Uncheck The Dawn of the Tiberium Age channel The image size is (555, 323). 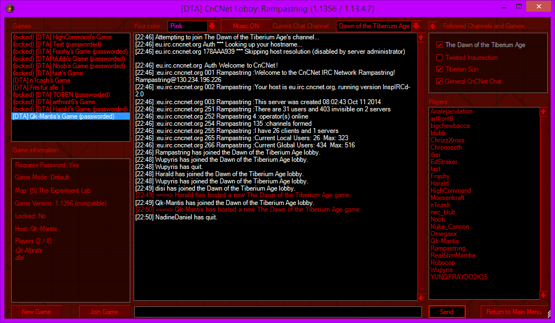(439, 45)
